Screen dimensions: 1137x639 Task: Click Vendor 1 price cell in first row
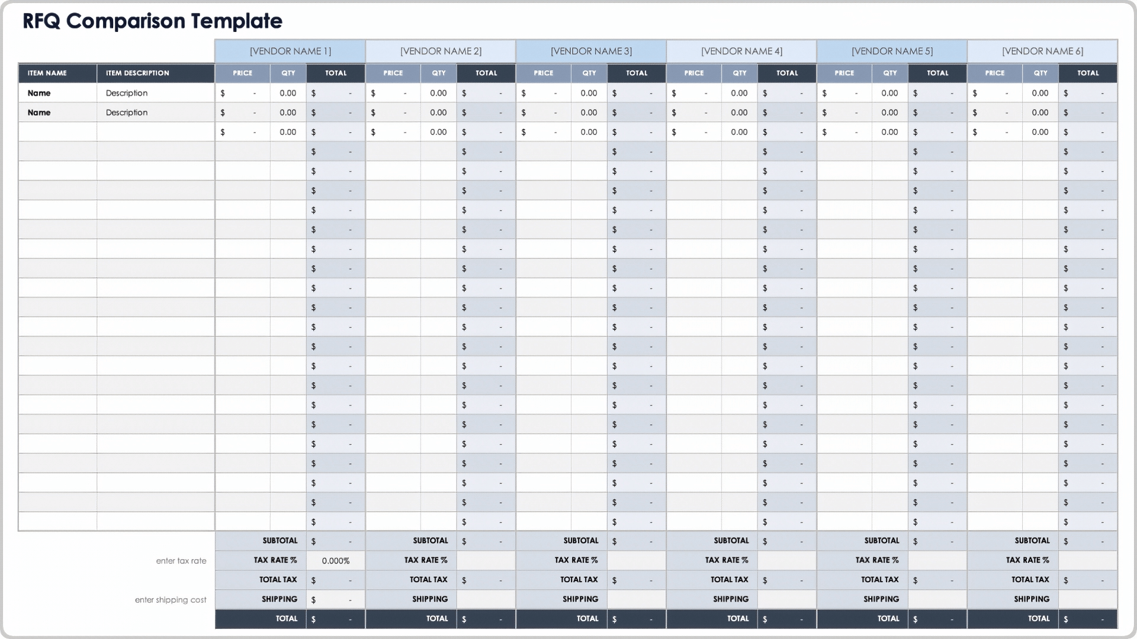(x=243, y=93)
